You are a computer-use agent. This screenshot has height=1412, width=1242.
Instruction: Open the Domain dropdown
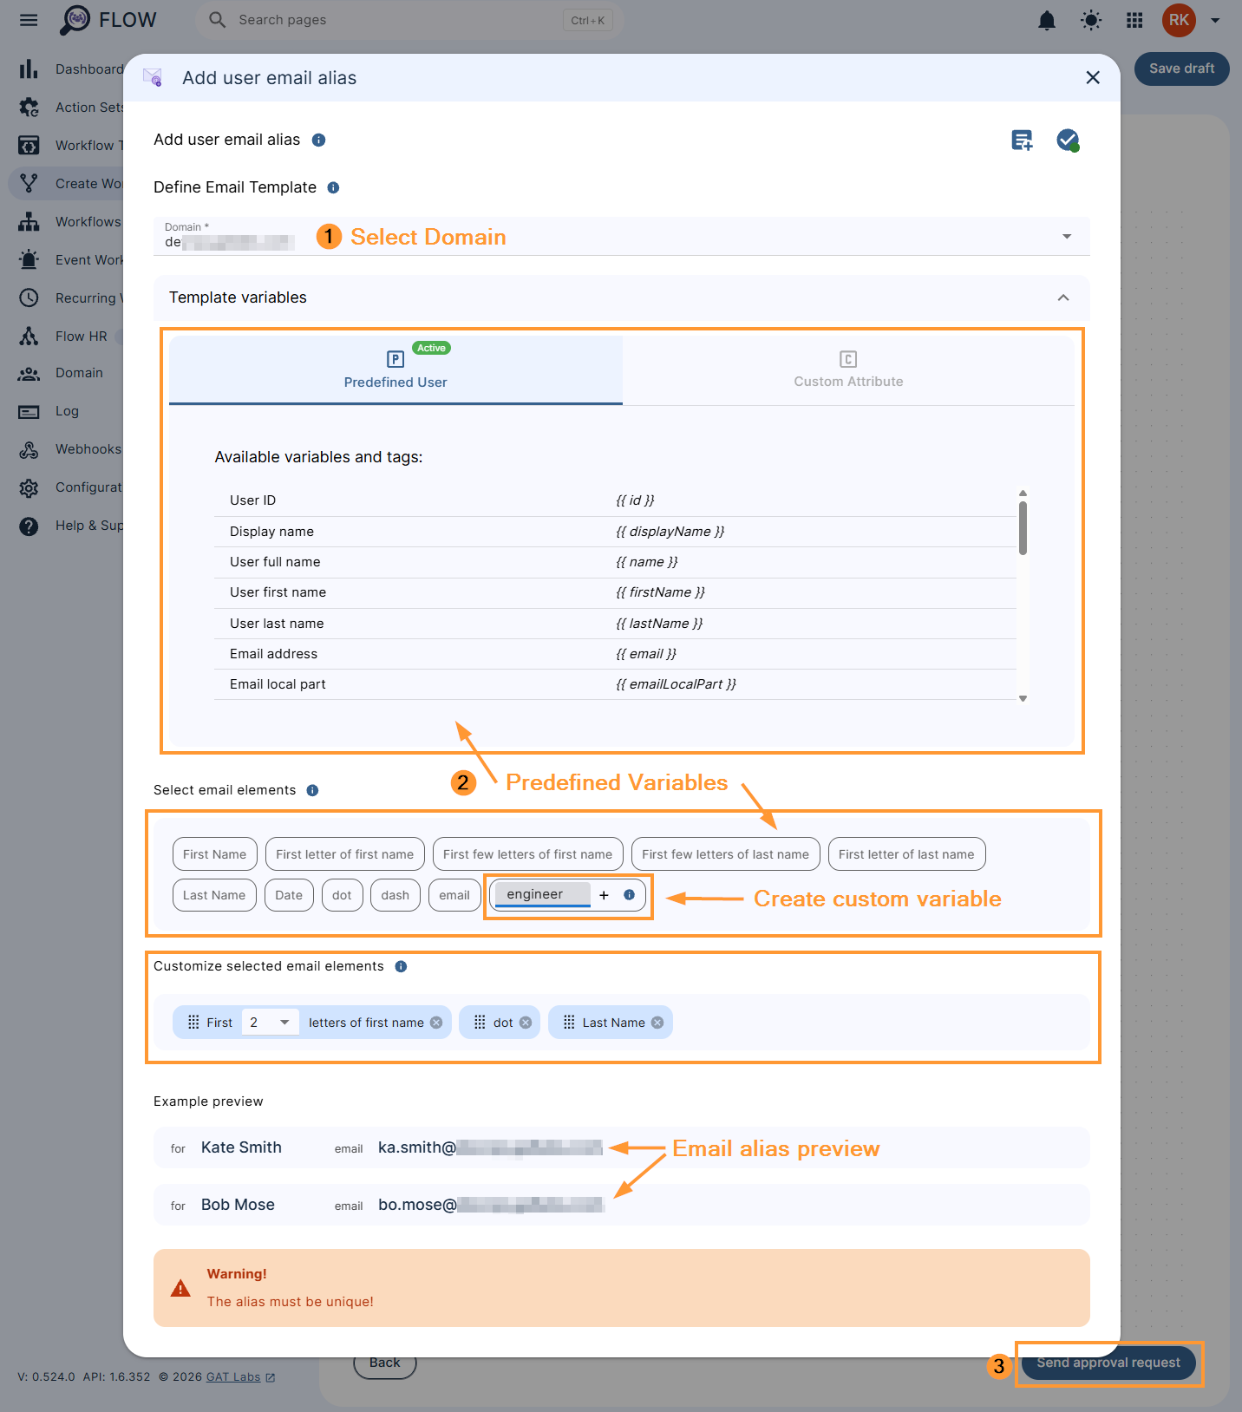(622, 236)
